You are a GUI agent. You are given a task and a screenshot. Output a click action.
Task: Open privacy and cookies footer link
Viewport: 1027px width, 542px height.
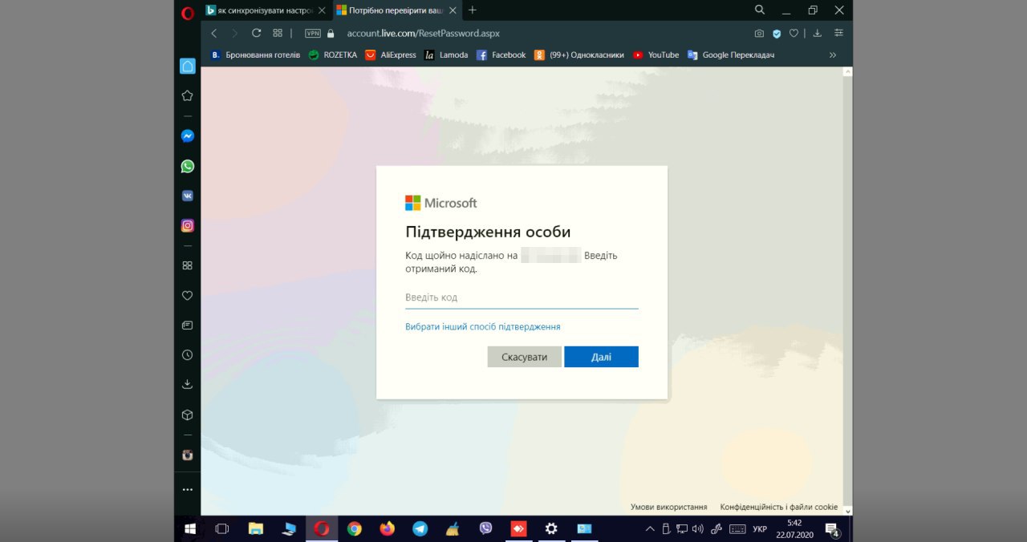pyautogui.click(x=778, y=507)
